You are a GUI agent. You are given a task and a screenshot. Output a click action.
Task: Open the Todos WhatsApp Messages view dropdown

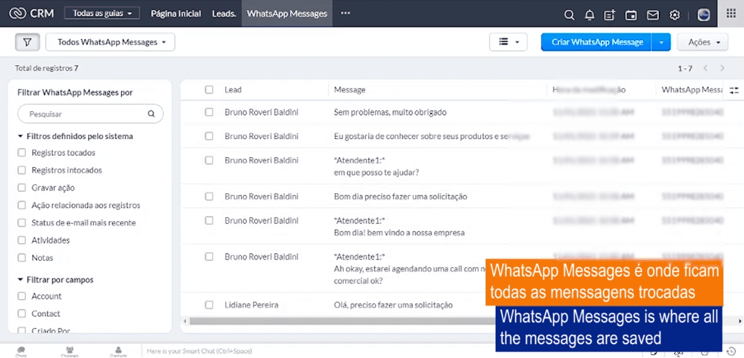click(x=111, y=42)
